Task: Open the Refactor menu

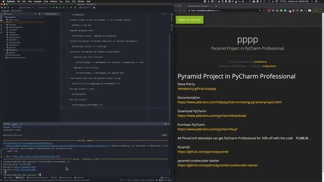Action: click(54, 1)
